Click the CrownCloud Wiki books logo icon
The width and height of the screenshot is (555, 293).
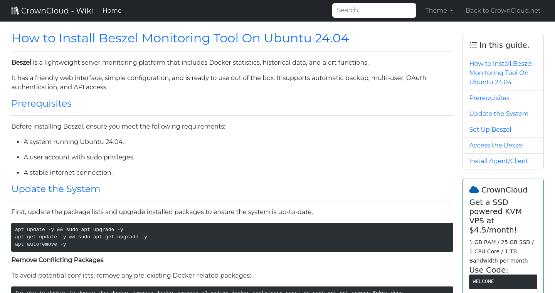[15, 10]
